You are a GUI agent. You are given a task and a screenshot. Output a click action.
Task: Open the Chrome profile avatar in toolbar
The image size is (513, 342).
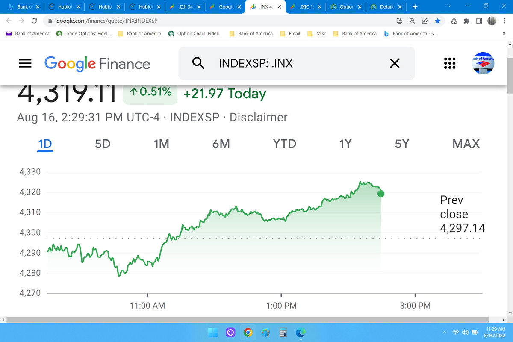click(x=492, y=21)
